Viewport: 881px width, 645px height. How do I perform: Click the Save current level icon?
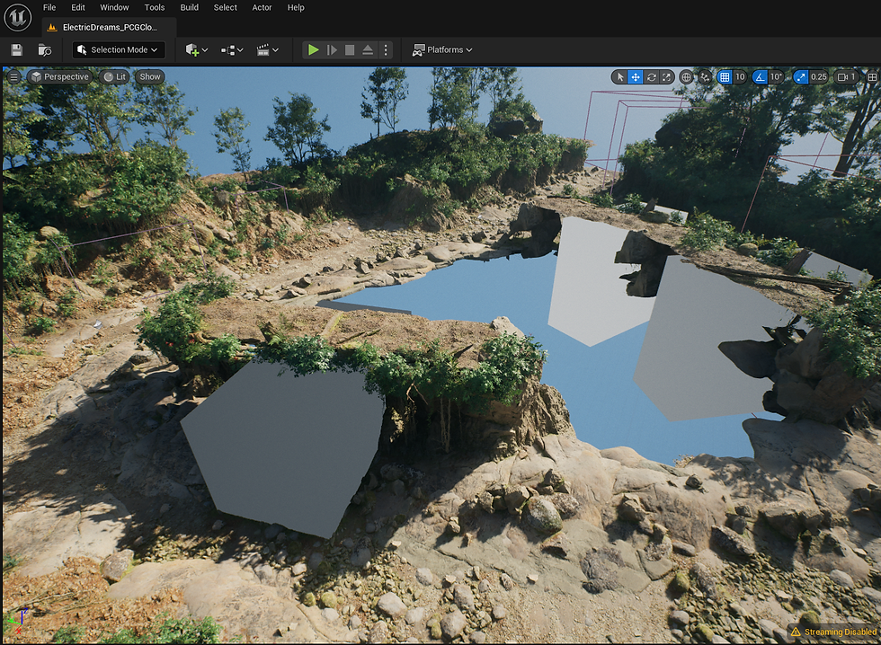click(x=16, y=50)
